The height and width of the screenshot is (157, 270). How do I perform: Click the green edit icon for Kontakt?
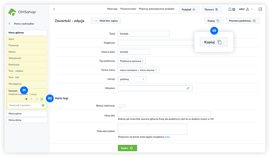[x=42, y=99]
